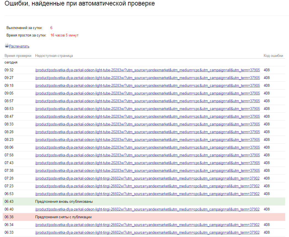Image resolution: width=289 pixels, height=237 pixels.
Task: Click the 06:43 time in the green row
Action: point(9,202)
